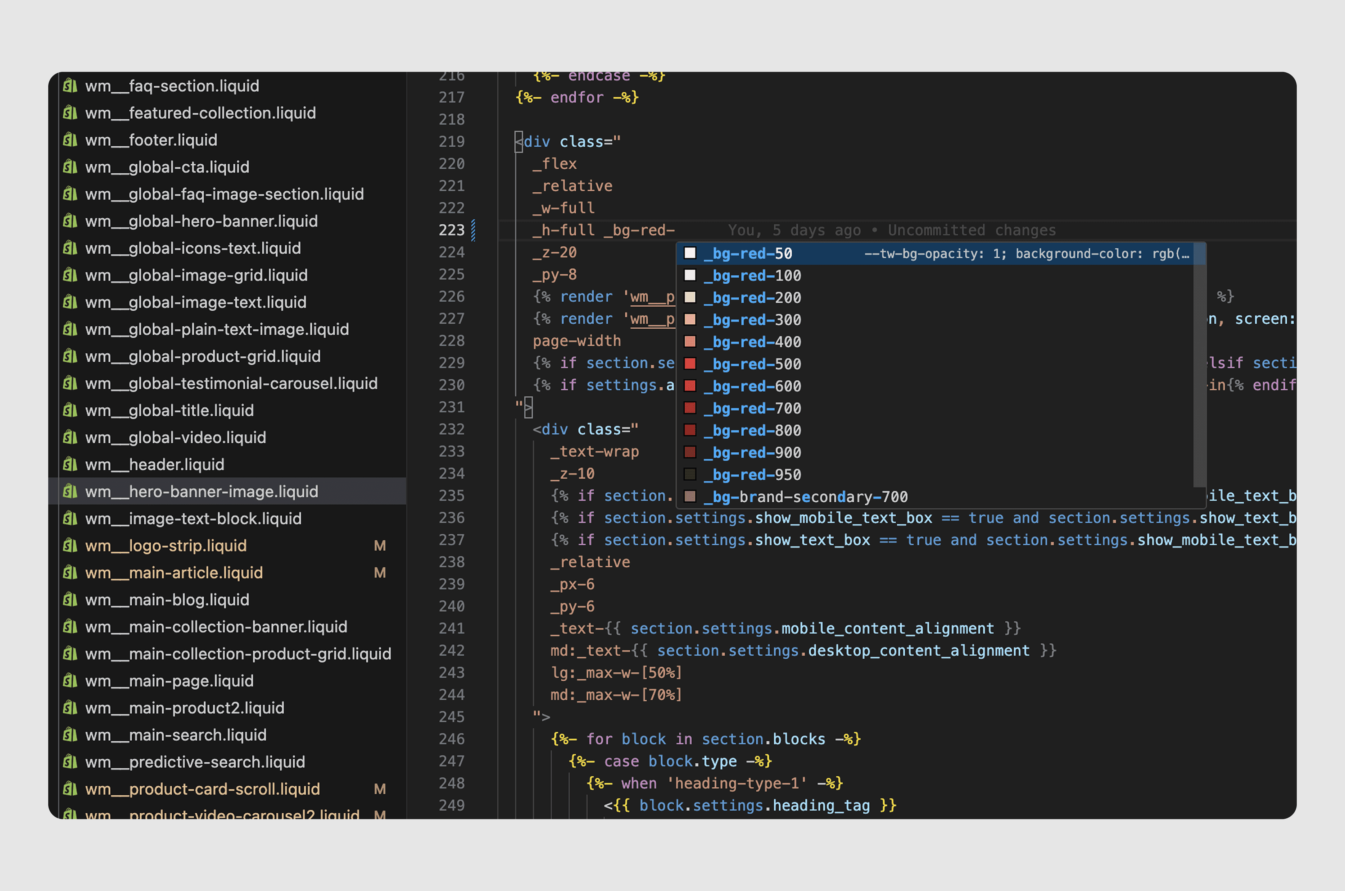Click the Shopify icon next to wm__header.liquid
1345x891 pixels.
pos(70,464)
